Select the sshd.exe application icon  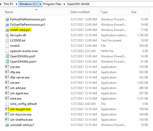click(x=7, y=98)
